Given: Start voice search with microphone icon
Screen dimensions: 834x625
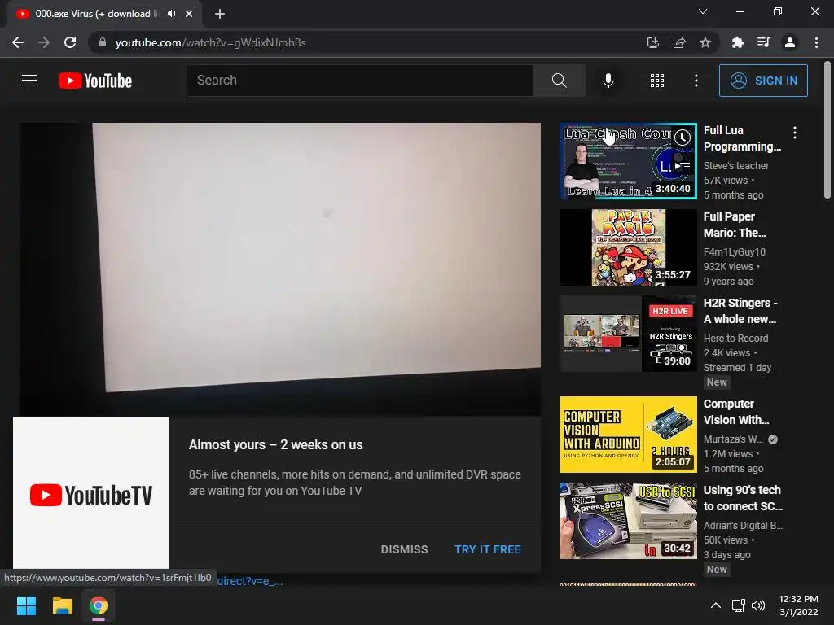Looking at the screenshot, I should pyautogui.click(x=608, y=81).
